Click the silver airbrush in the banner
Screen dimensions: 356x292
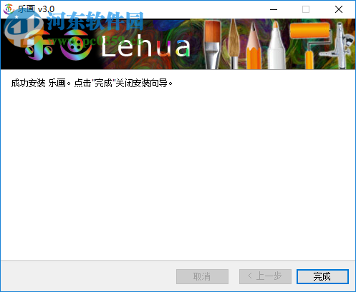point(341,45)
